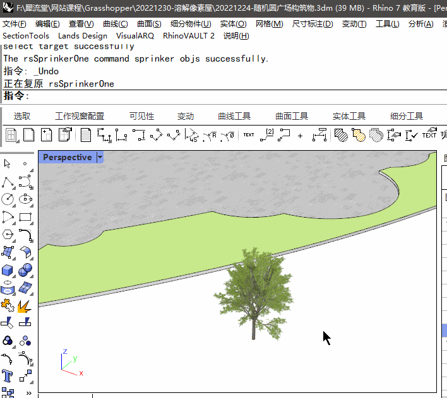The image size is (447, 398).
Task: Switch to the 曲面工具 toolbar tab
Action: coord(292,116)
